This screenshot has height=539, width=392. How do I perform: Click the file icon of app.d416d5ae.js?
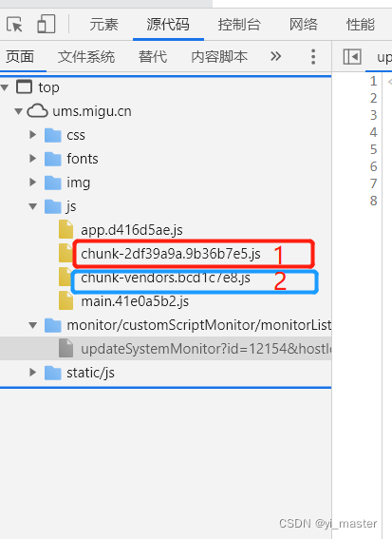(x=65, y=229)
